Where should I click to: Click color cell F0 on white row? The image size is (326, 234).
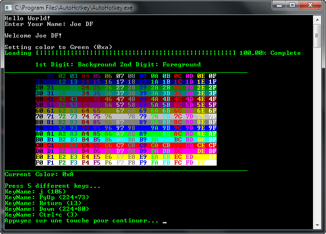click(39, 163)
